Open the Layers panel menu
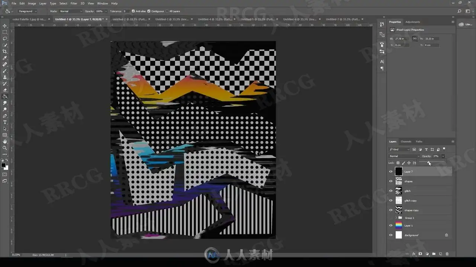The height and width of the screenshot is (267, 476). (x=453, y=141)
